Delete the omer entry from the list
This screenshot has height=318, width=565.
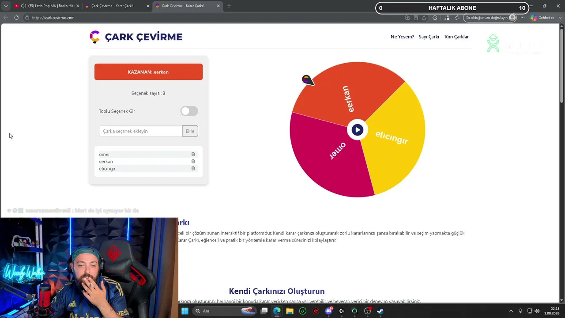pos(193,154)
